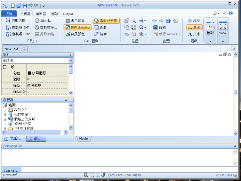Click the zoom in magnifier icon
The width and height of the screenshot is (241, 181).
point(141,21)
